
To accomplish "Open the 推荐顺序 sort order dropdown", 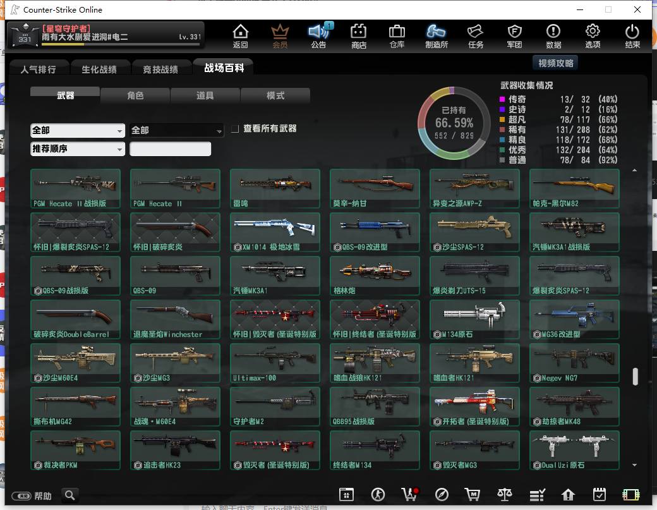I will (x=78, y=149).
